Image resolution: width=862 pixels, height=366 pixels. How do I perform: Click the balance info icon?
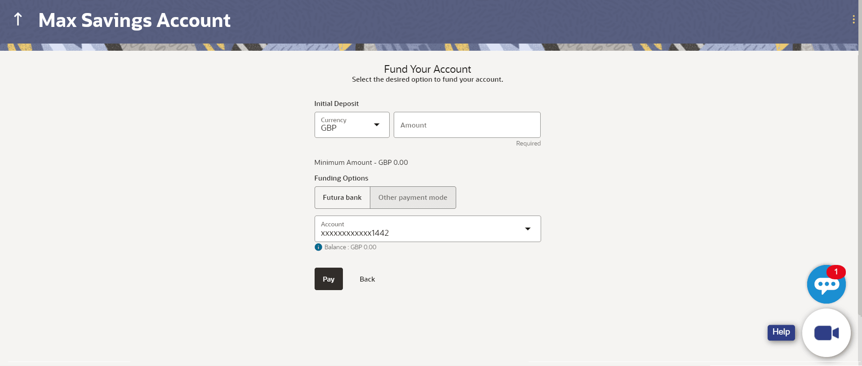click(x=318, y=247)
